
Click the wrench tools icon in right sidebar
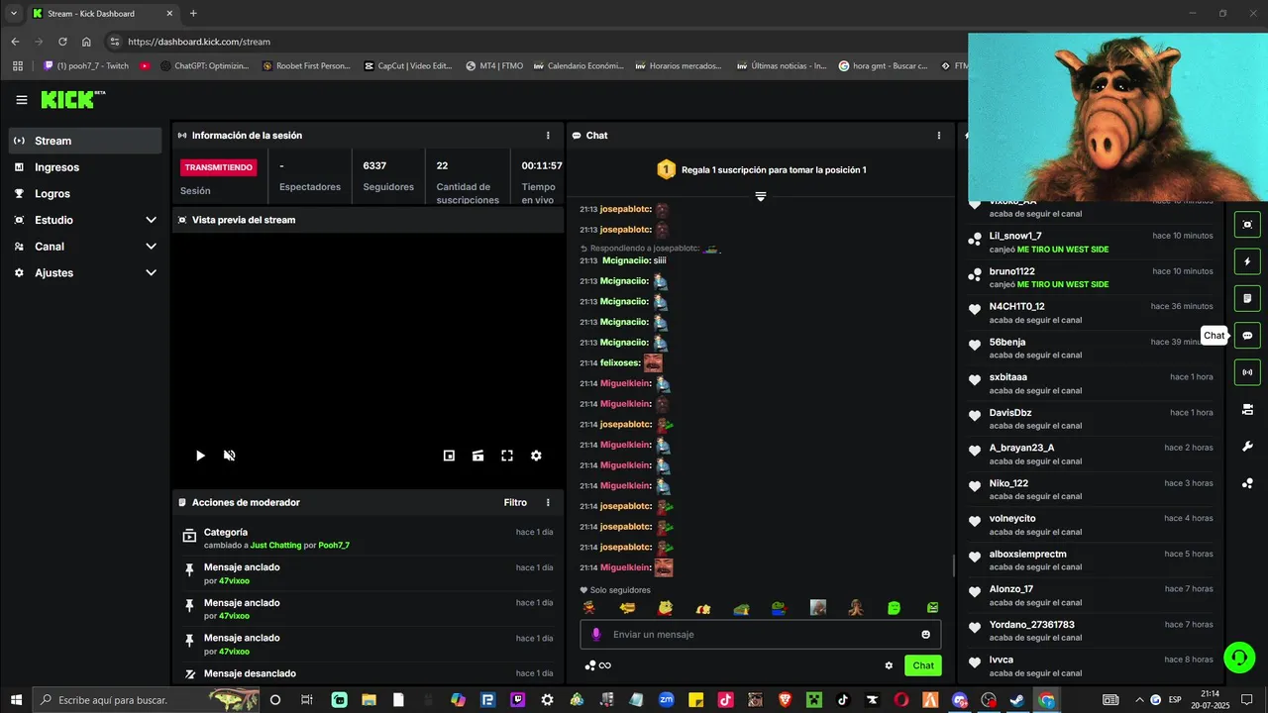pos(1247,447)
